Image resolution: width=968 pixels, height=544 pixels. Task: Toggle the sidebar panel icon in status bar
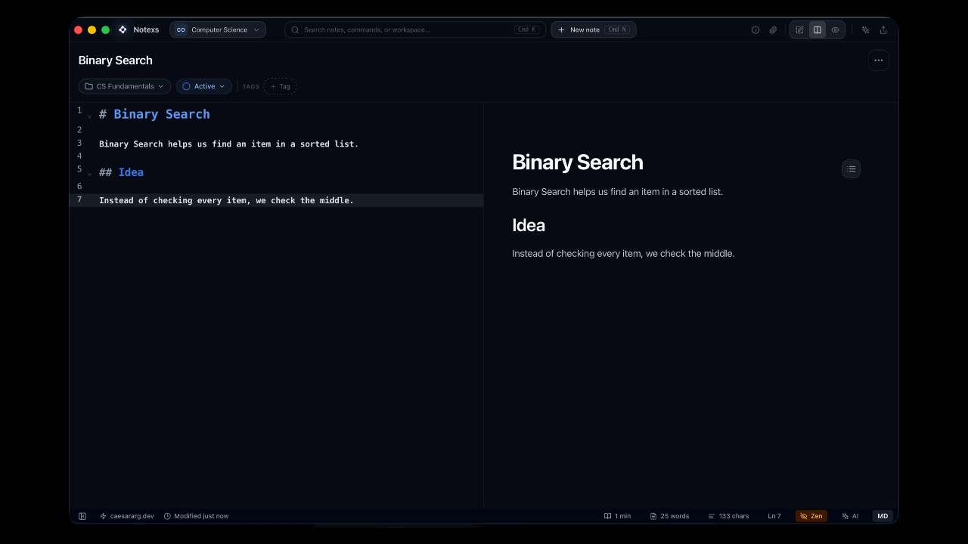[82, 516]
